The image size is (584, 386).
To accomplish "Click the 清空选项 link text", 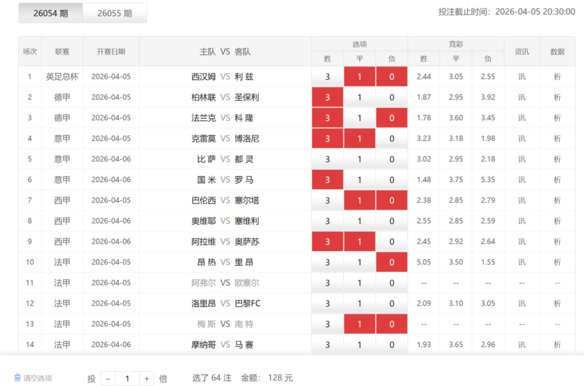I will 38,378.
